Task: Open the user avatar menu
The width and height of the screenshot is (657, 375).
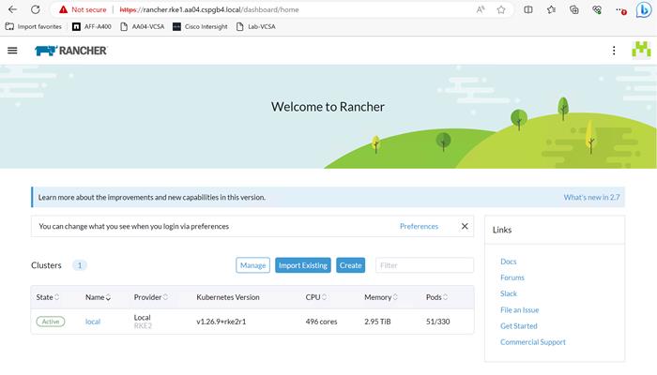Action: click(641, 51)
